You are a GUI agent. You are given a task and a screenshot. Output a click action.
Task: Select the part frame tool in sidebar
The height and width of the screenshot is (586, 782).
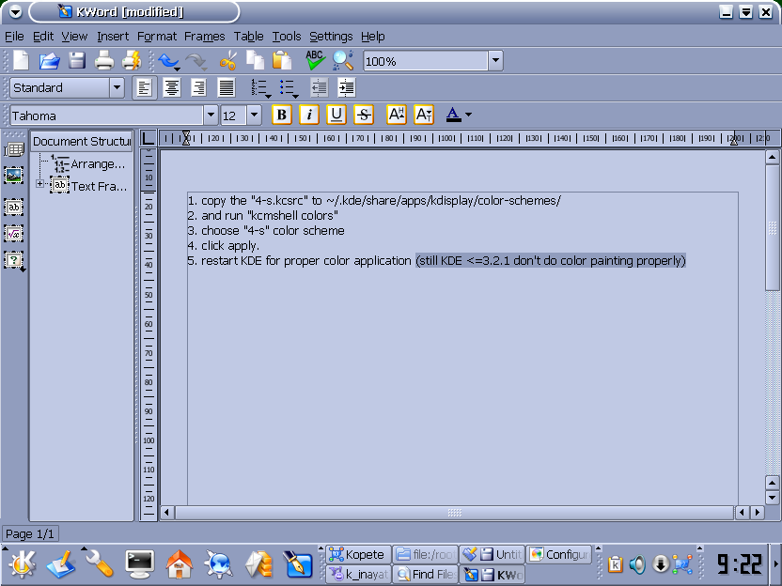[x=14, y=260]
